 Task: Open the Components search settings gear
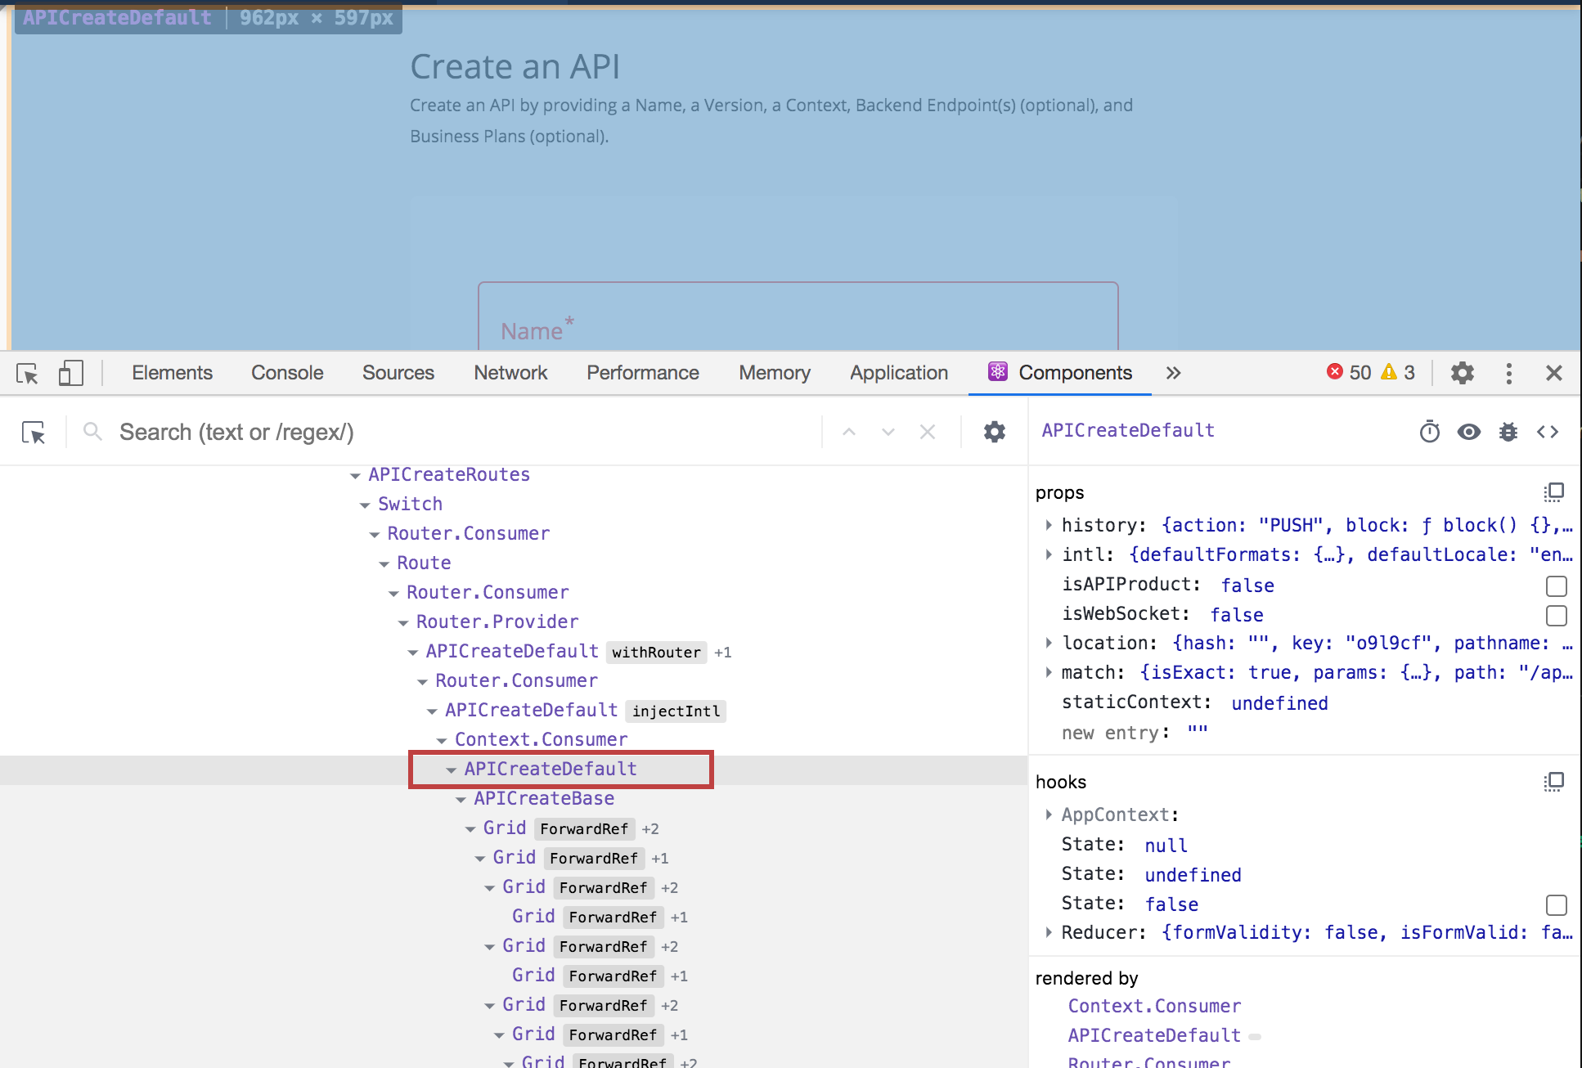click(x=994, y=432)
